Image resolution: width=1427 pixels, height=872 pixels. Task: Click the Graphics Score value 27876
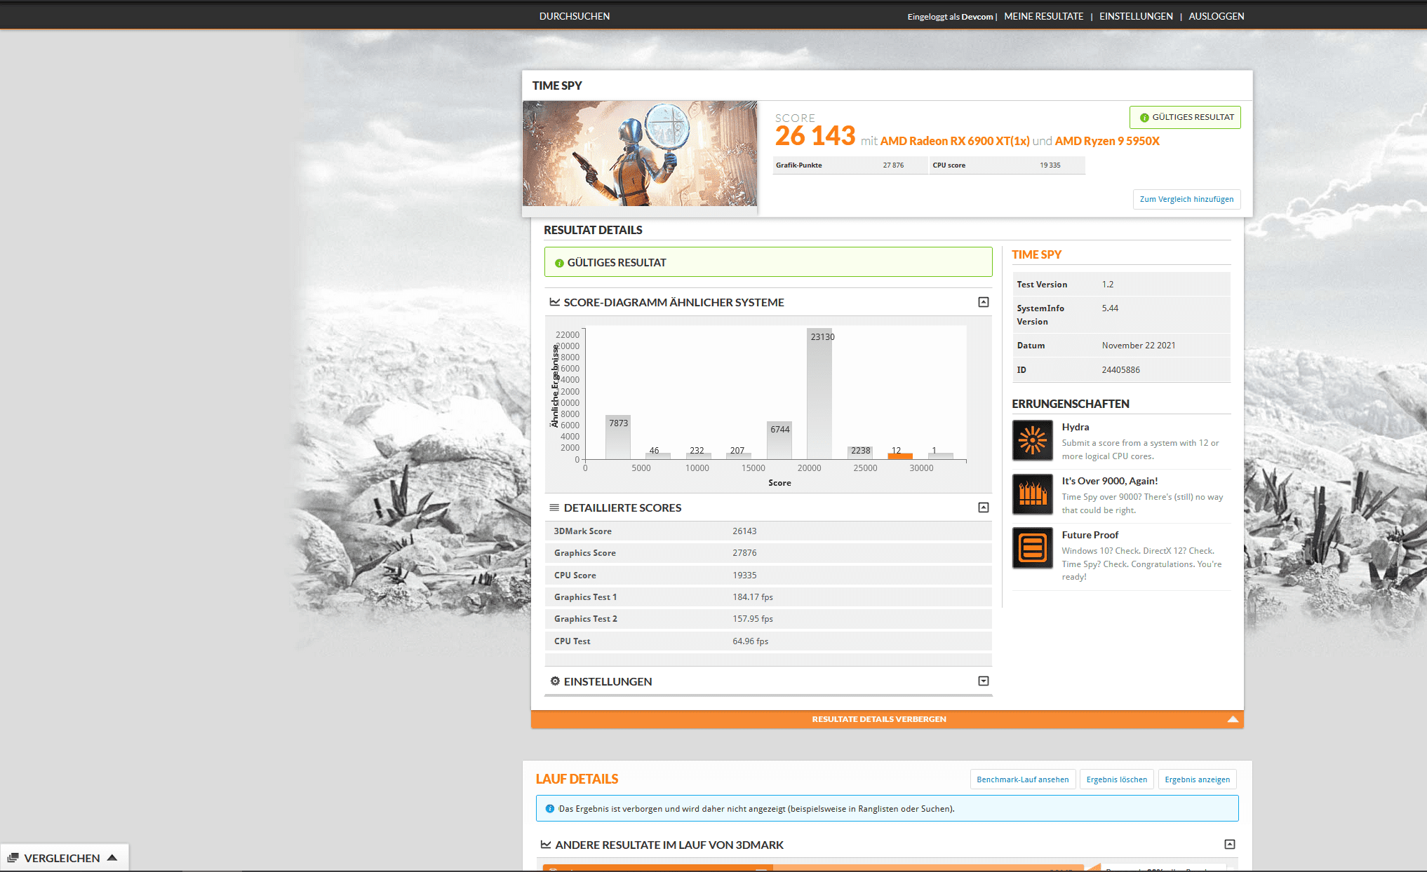tap(744, 553)
